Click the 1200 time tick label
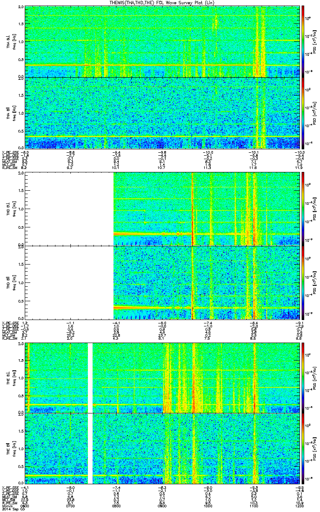This screenshot has height=512, width=320. 300,506
